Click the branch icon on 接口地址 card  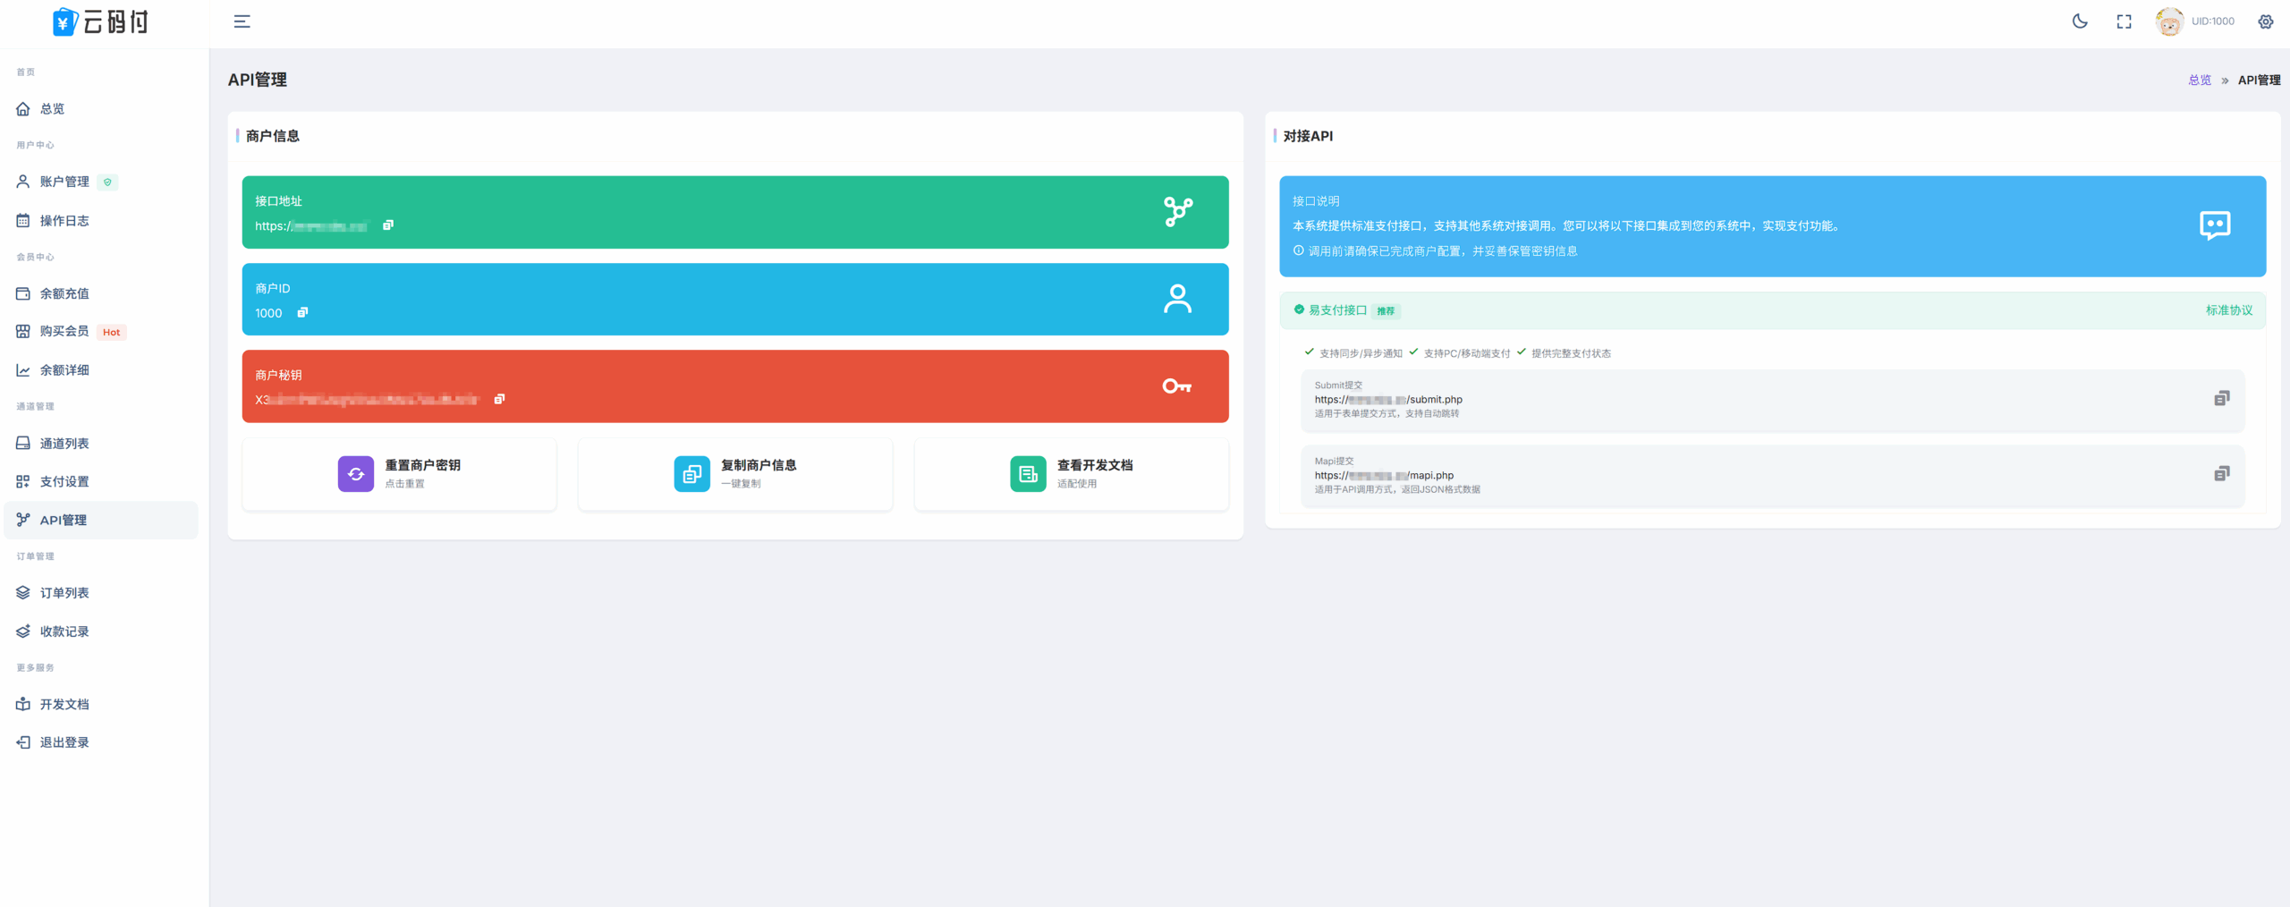click(1178, 212)
